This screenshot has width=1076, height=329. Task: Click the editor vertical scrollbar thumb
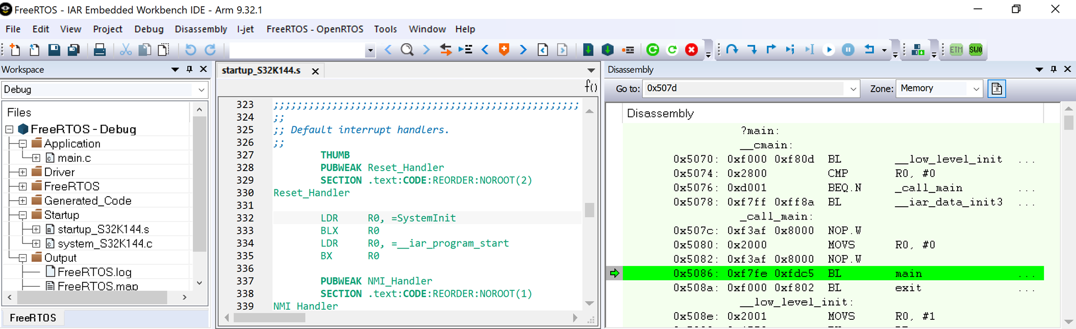(589, 210)
